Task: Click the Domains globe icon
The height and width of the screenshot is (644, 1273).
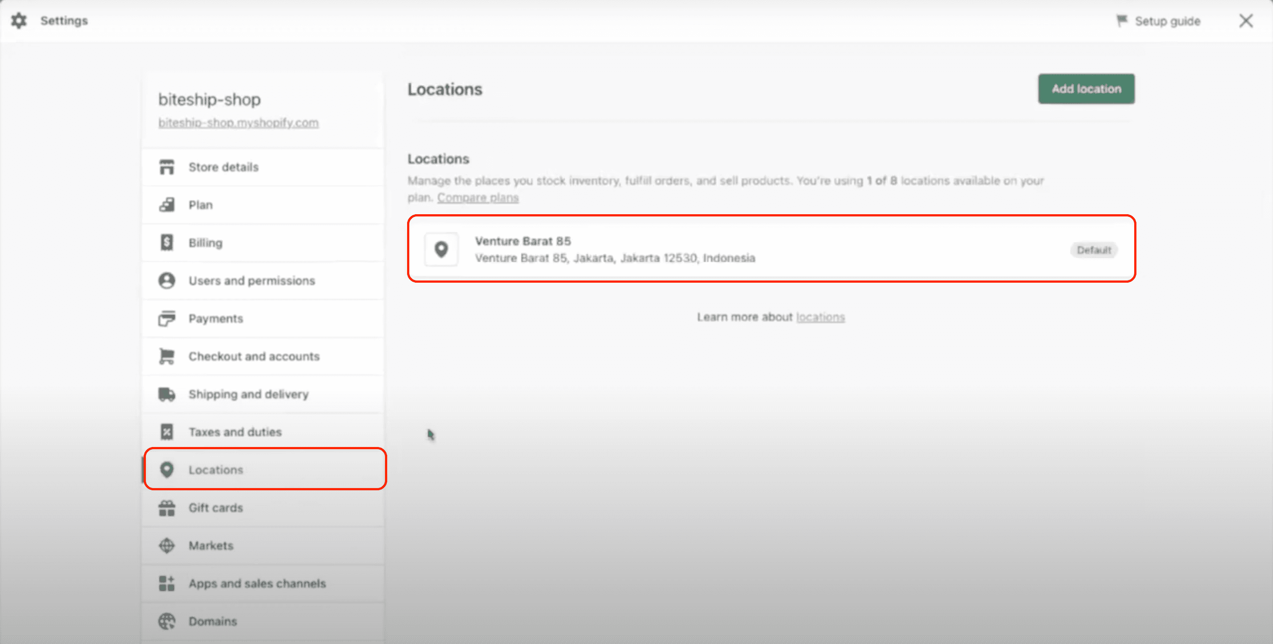Action: [x=167, y=621]
